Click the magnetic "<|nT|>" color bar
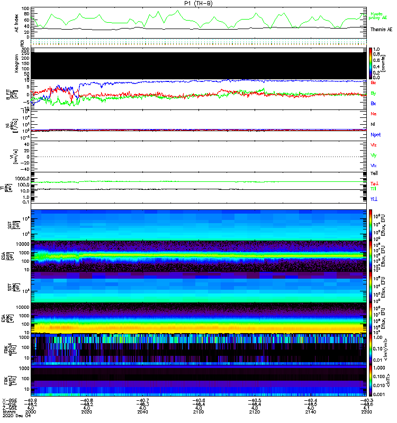This screenshot has height=423, width=397. pyautogui.click(x=371, y=381)
